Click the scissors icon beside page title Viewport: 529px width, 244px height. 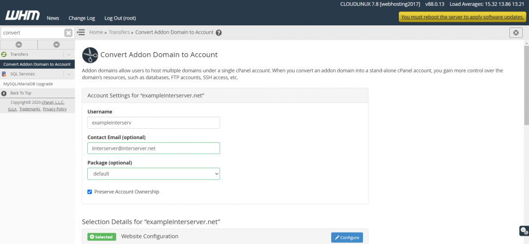[x=90, y=55]
